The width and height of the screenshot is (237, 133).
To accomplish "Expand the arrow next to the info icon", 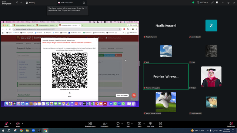I will (21, 3).
